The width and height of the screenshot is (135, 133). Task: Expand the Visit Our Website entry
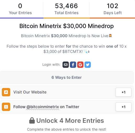(x=67, y=92)
